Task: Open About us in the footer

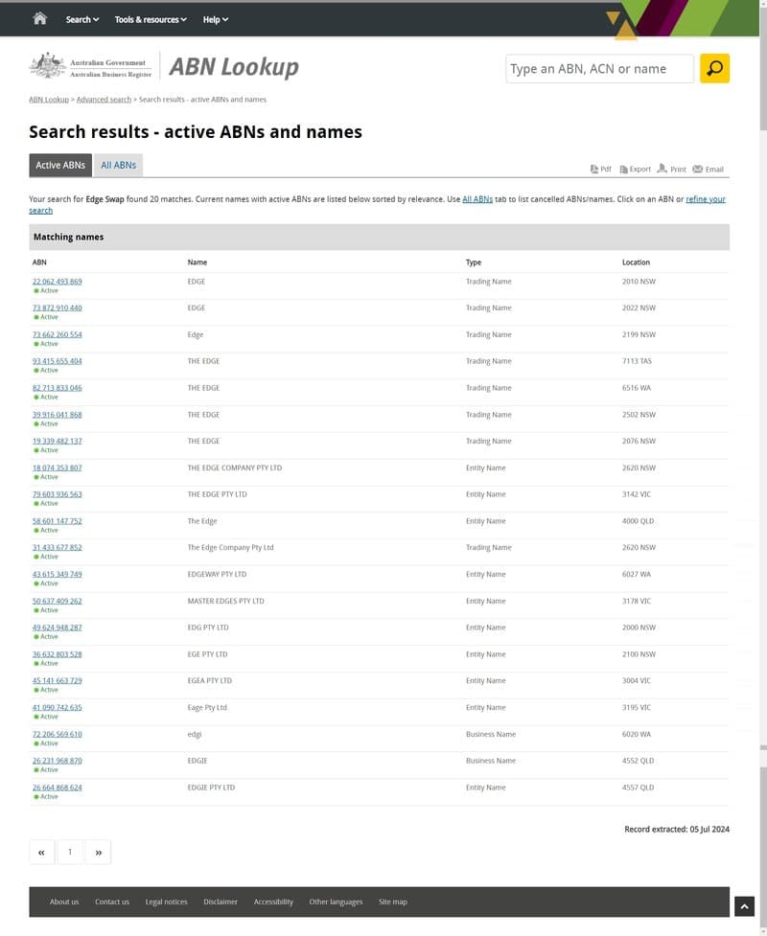Action: tap(64, 902)
